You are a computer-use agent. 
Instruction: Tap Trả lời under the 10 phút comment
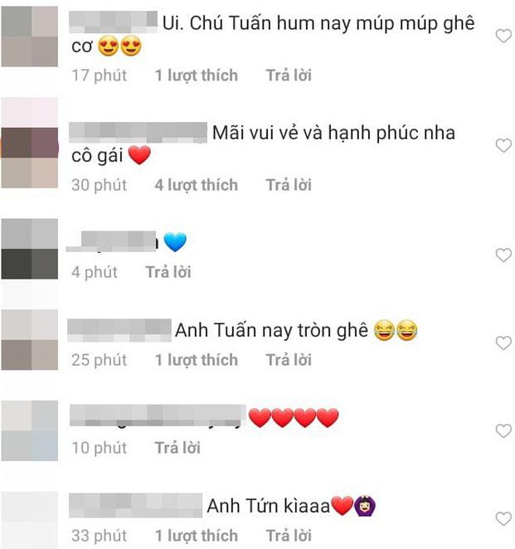[x=177, y=448]
